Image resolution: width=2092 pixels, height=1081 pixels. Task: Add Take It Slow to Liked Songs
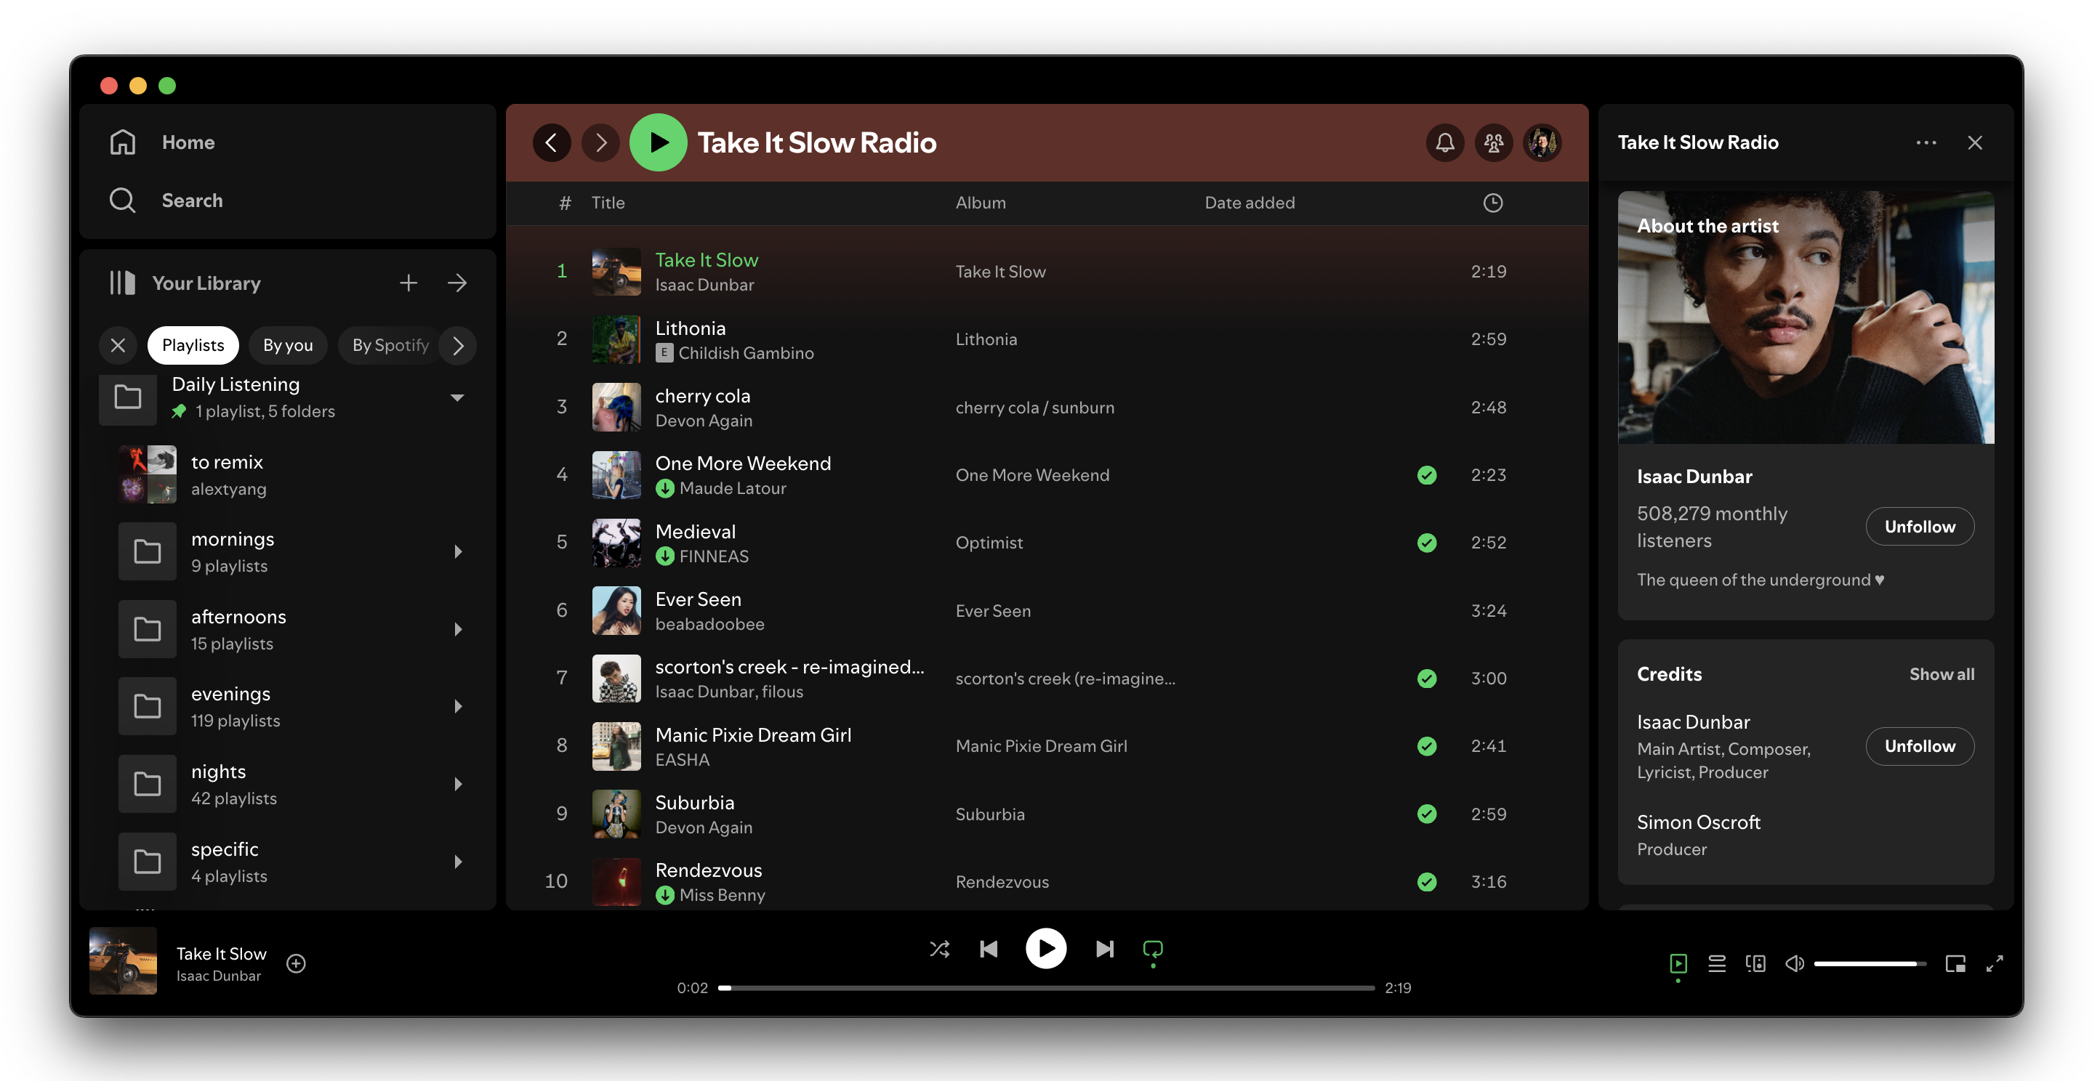click(297, 963)
